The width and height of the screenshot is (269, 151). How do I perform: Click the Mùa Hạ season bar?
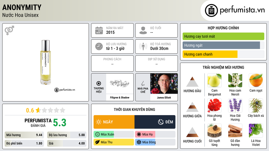click(x=155, y=134)
